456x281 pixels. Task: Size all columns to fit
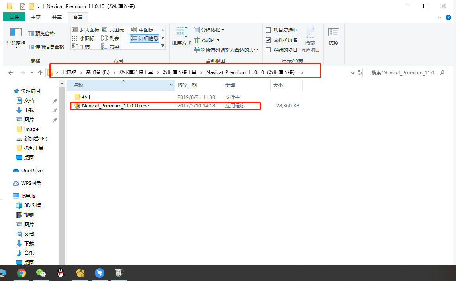226,50
